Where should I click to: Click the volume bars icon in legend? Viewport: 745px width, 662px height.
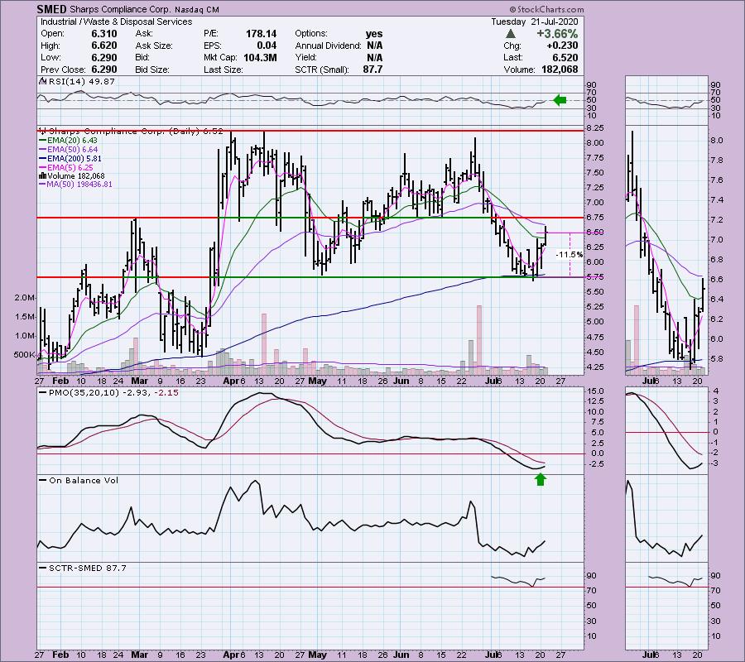click(x=42, y=176)
